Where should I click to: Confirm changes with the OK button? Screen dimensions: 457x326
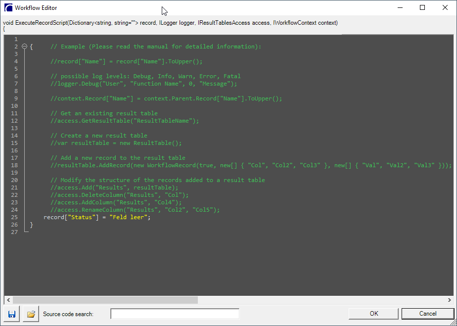373,314
